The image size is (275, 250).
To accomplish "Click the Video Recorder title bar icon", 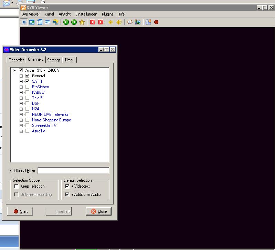I will tap(7, 50).
